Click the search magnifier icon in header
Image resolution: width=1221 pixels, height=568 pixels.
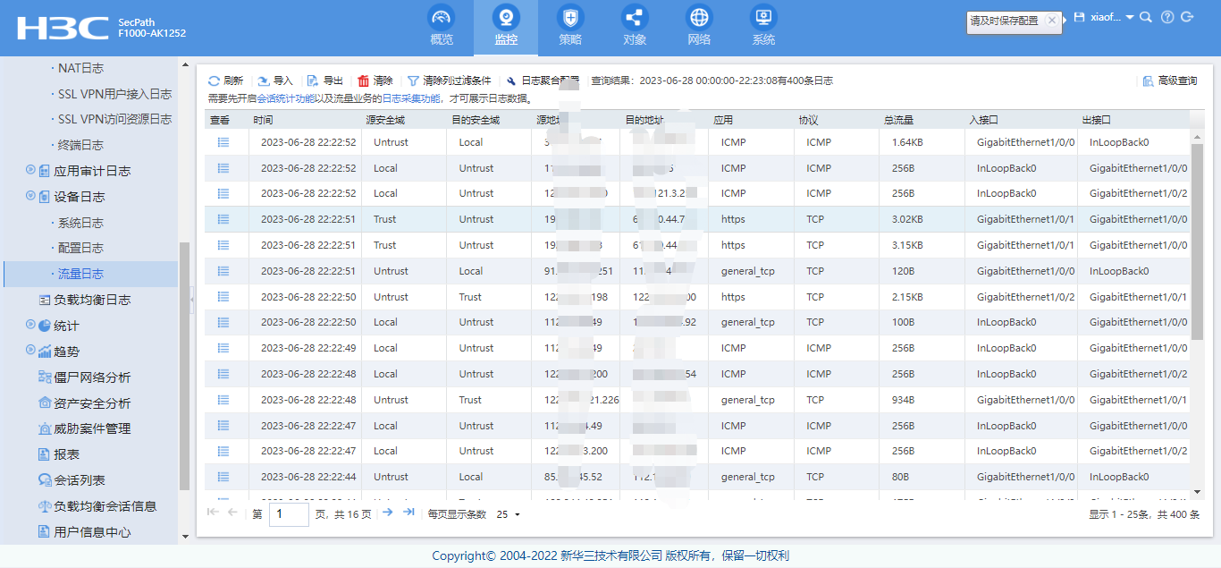[x=1146, y=17]
